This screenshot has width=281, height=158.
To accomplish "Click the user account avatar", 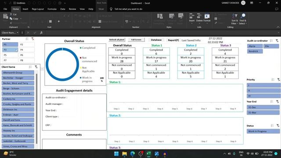I will pyautogui.click(x=243, y=3).
